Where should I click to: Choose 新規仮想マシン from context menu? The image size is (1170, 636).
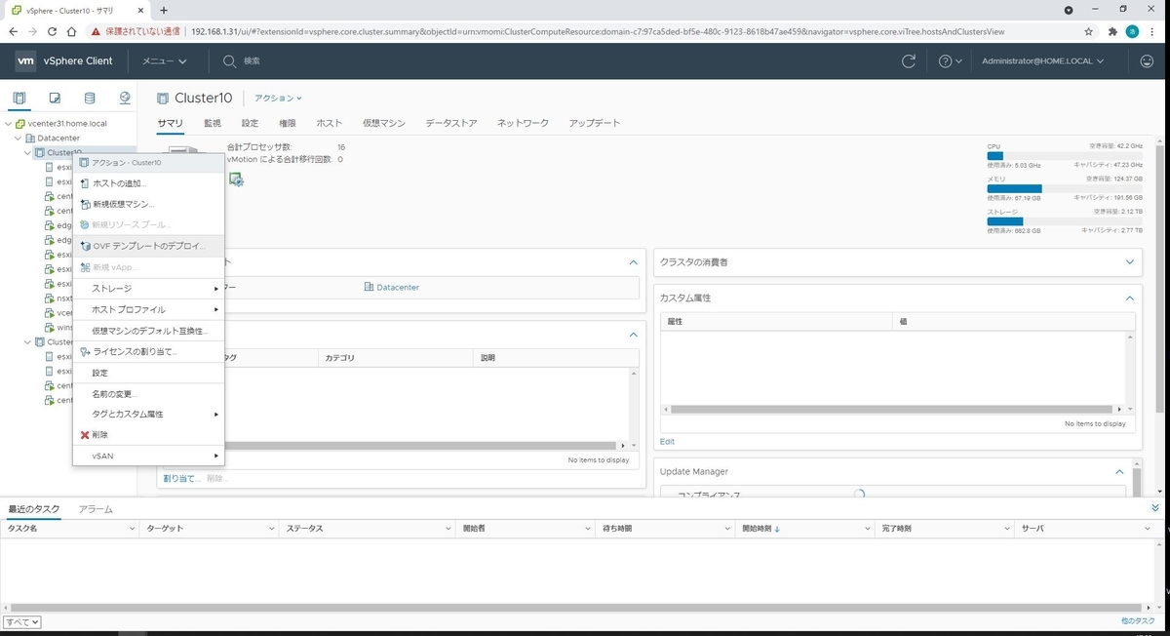tap(148, 204)
